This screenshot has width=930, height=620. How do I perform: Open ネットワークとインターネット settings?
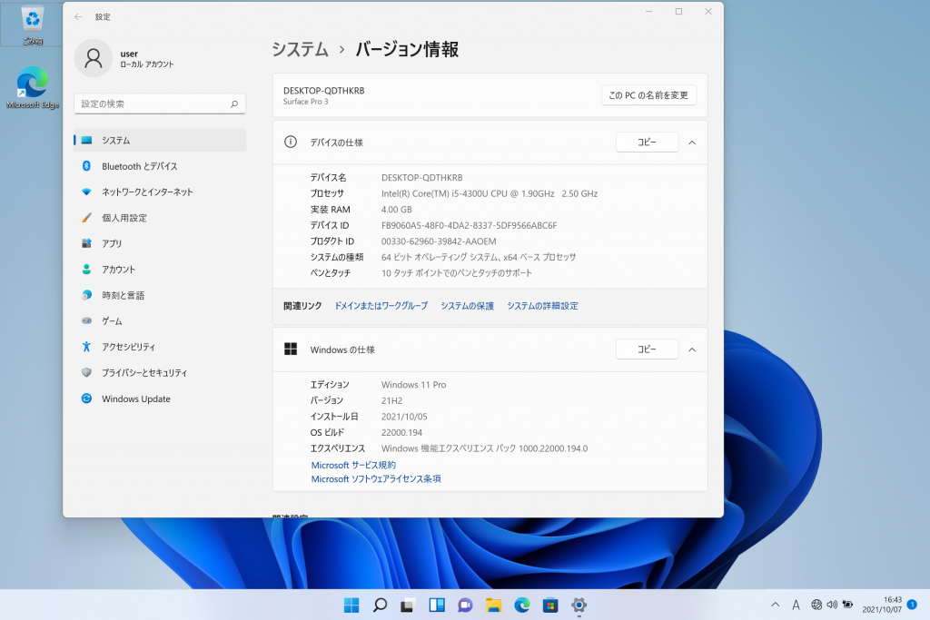[160, 192]
